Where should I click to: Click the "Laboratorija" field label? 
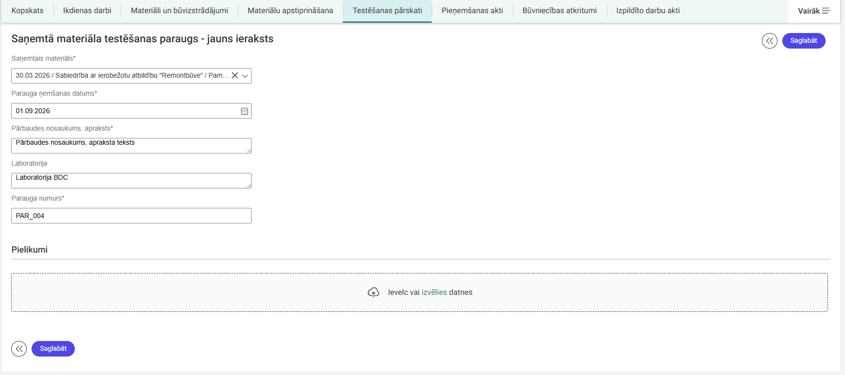(30, 164)
